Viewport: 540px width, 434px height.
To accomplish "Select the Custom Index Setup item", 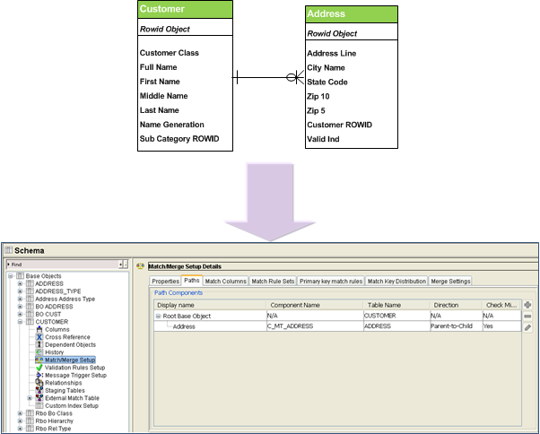I will point(72,406).
